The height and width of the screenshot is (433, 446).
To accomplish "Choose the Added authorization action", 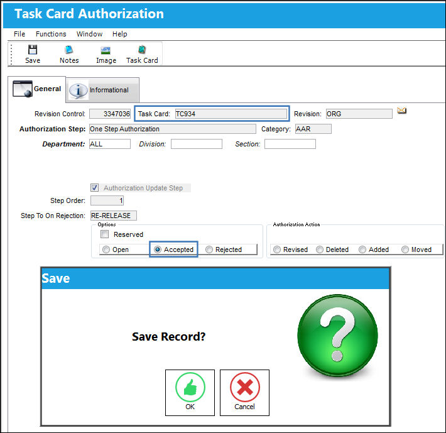I will tap(362, 249).
